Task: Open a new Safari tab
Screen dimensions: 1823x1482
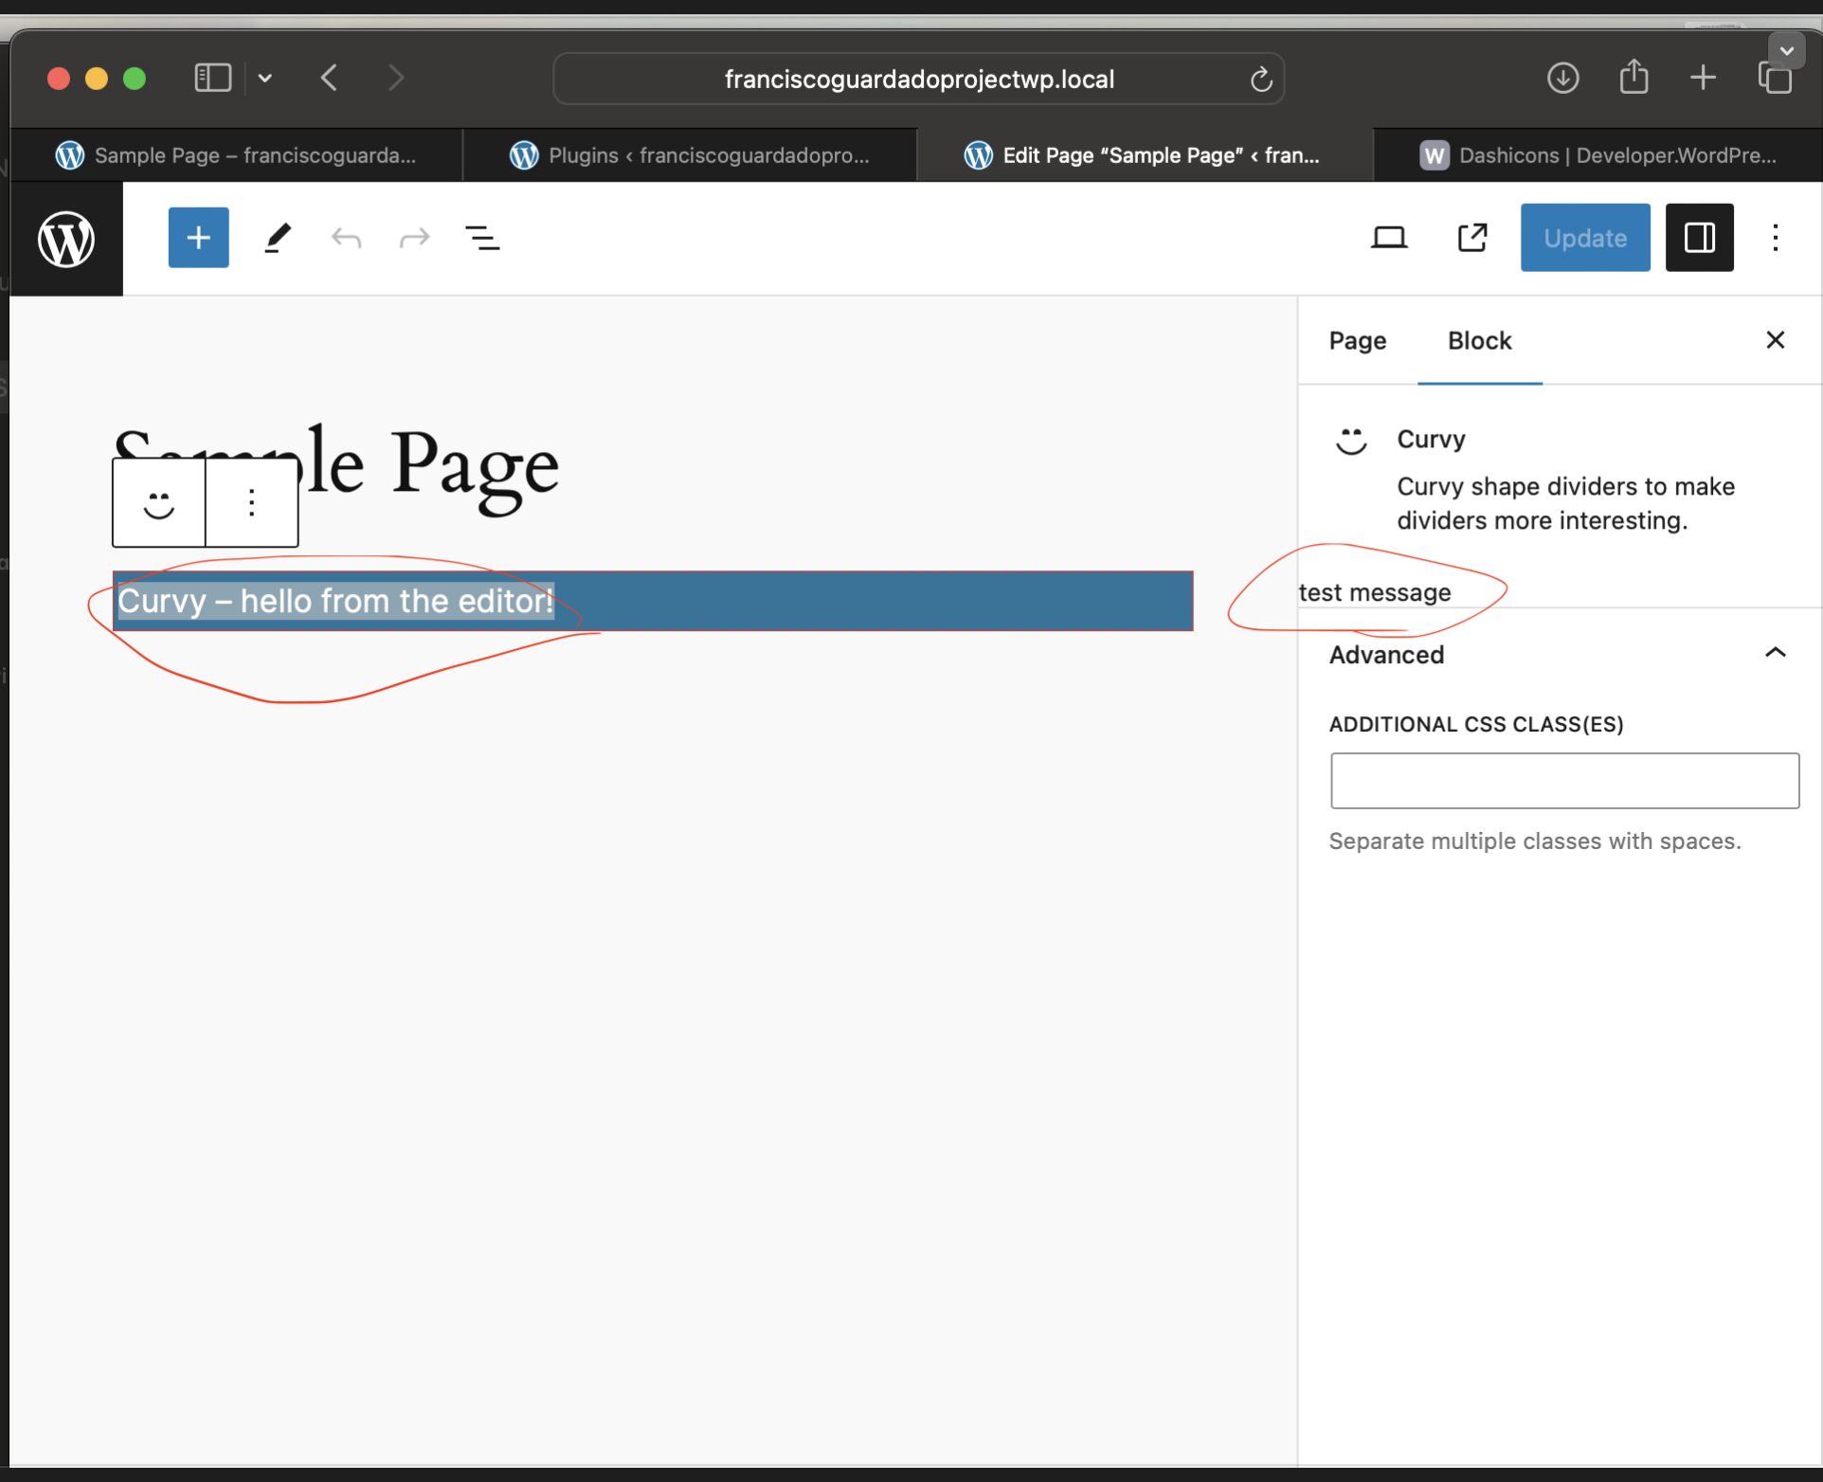Action: [1703, 78]
